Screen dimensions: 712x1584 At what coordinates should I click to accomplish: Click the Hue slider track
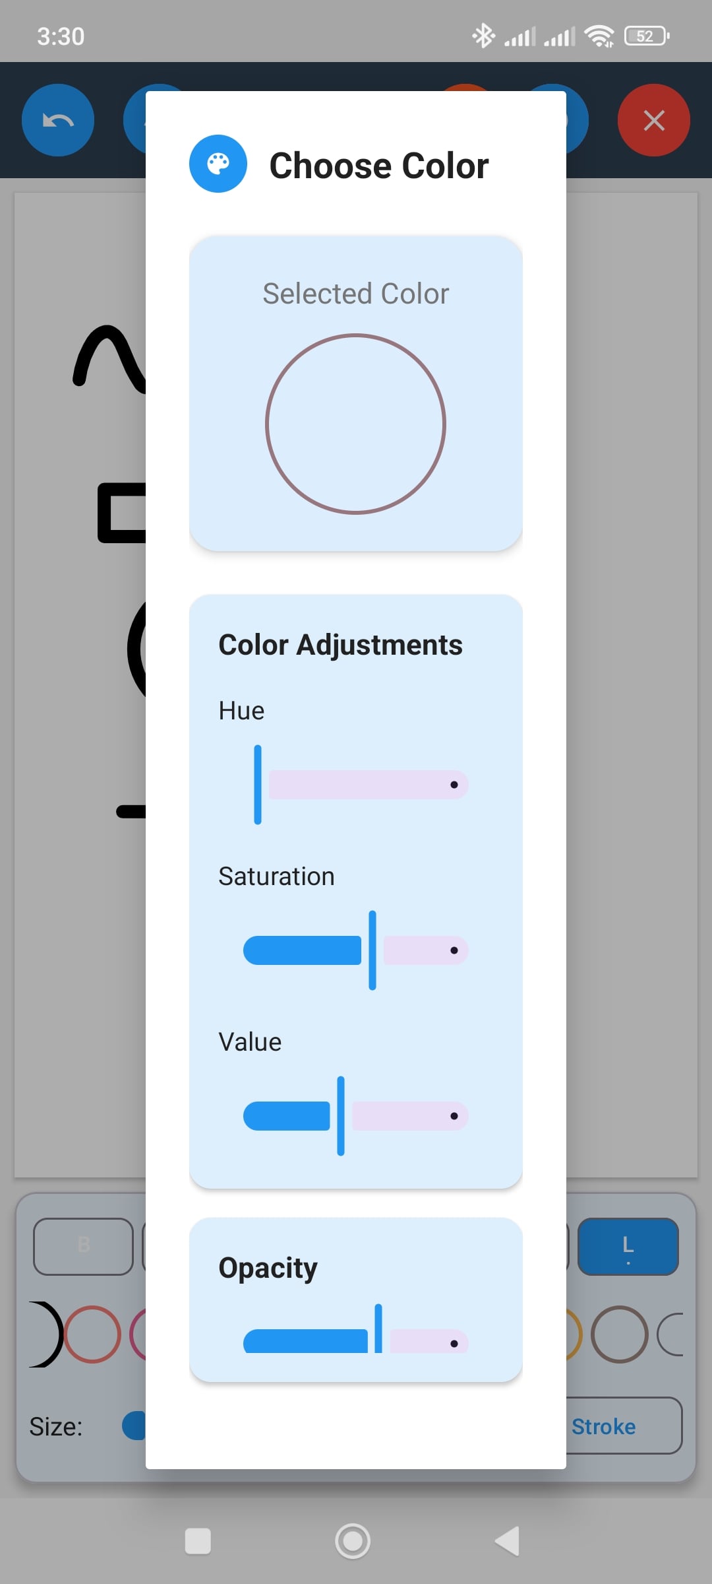tap(368, 785)
